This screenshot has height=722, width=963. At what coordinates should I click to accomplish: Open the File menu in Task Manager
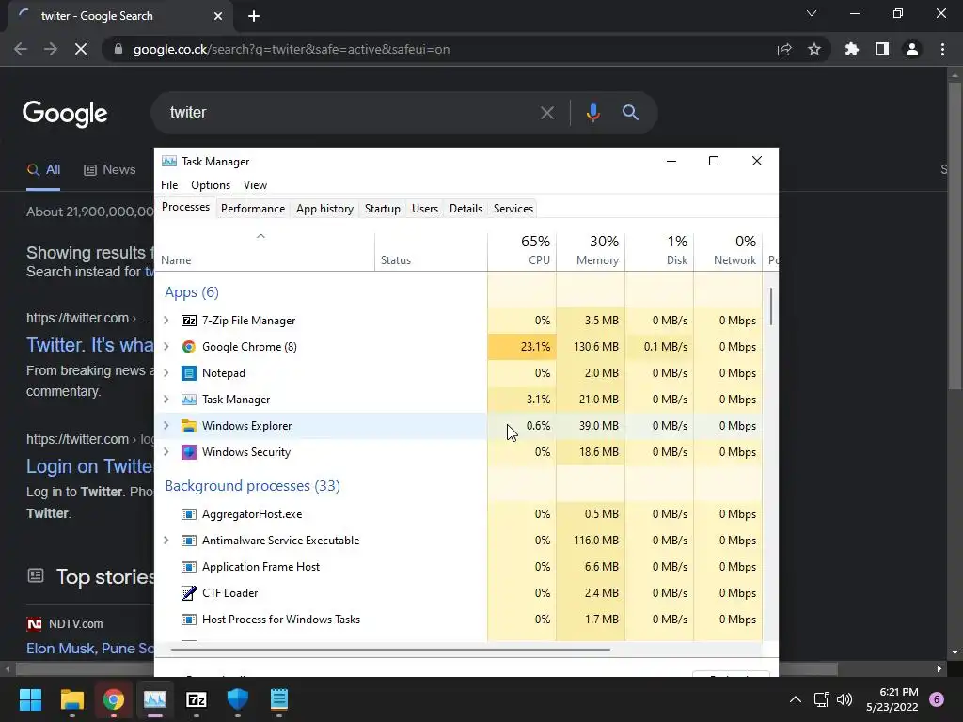tap(169, 185)
